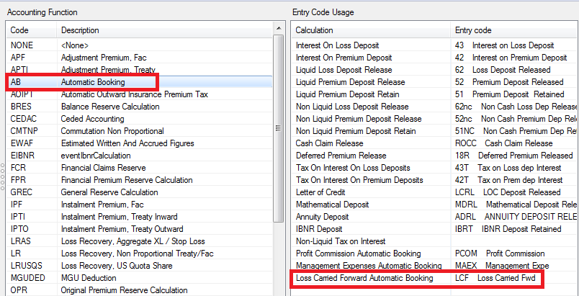Select the General Reserve Calculation row
This screenshot has width=579, height=296.
109,192
